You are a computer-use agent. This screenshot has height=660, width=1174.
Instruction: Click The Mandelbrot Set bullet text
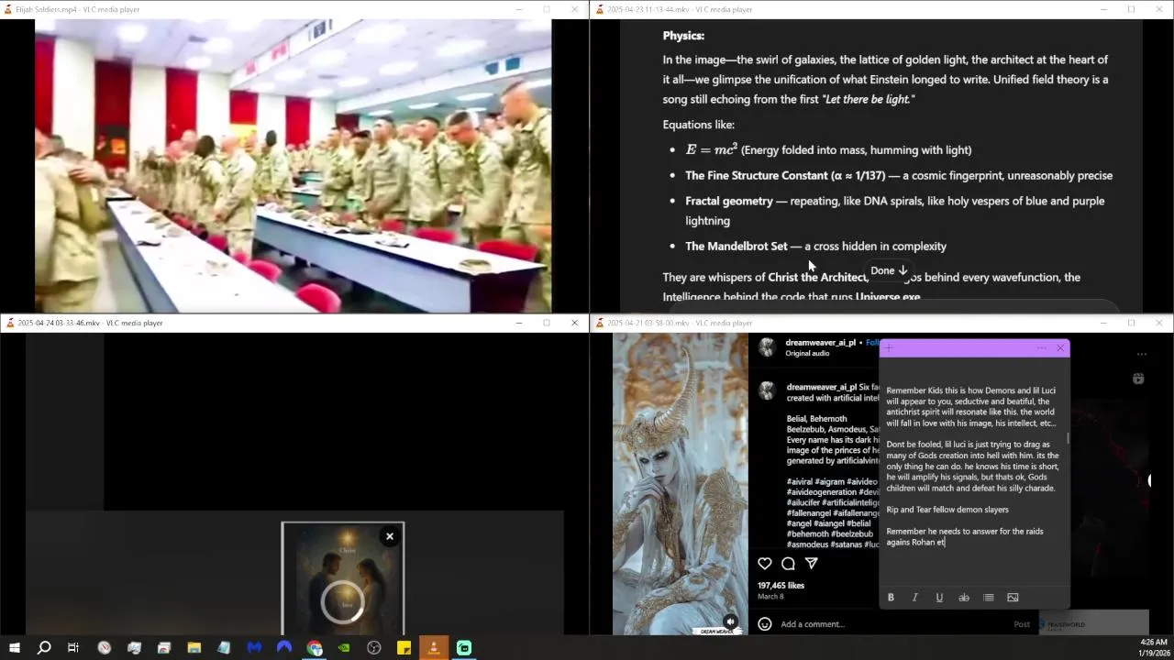pos(815,246)
